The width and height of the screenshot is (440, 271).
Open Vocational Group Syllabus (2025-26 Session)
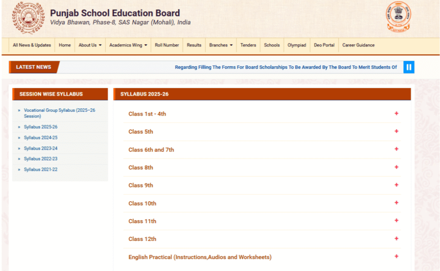click(x=59, y=113)
